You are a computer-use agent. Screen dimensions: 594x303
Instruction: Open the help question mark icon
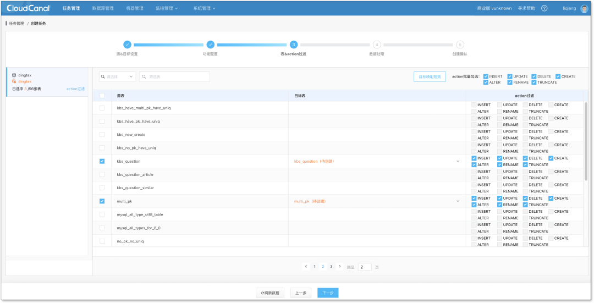click(x=544, y=8)
